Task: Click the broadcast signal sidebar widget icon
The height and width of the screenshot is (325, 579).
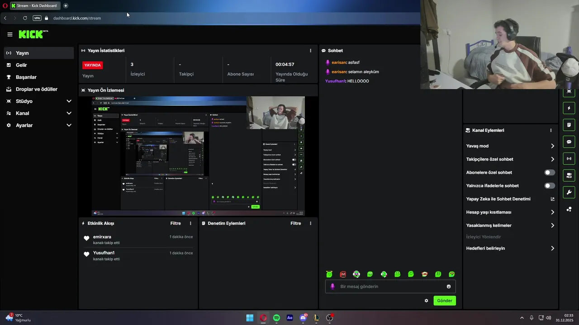Action: (x=569, y=158)
